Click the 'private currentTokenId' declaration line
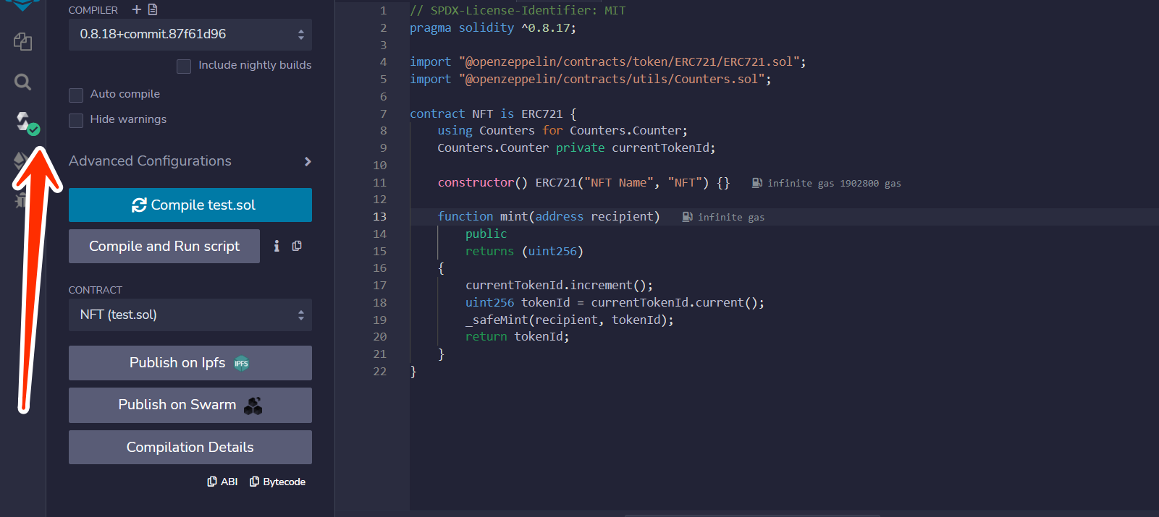This screenshot has height=517, width=1159. coord(576,148)
